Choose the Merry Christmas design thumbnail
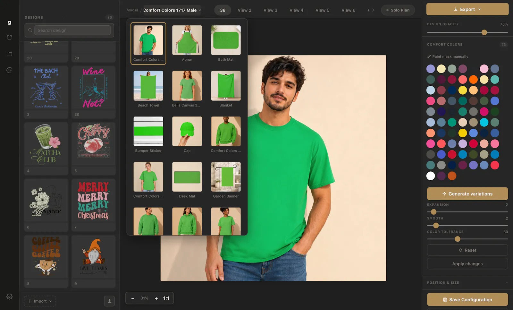The width and height of the screenshot is (513, 310). coord(93,201)
